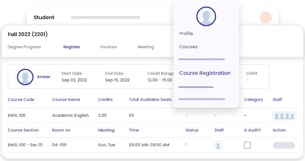This screenshot has height=161, width=305.
Task: Click the Time column header
Action: tap(134, 130)
